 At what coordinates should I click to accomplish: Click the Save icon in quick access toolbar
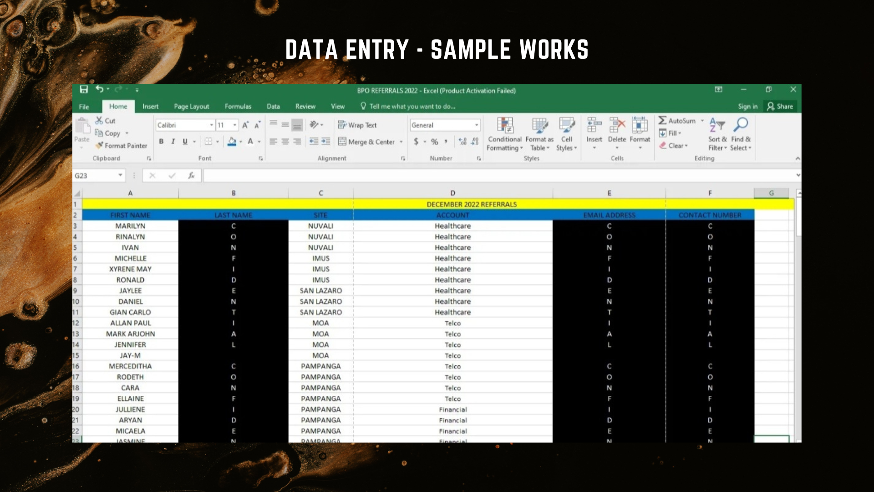click(x=84, y=89)
